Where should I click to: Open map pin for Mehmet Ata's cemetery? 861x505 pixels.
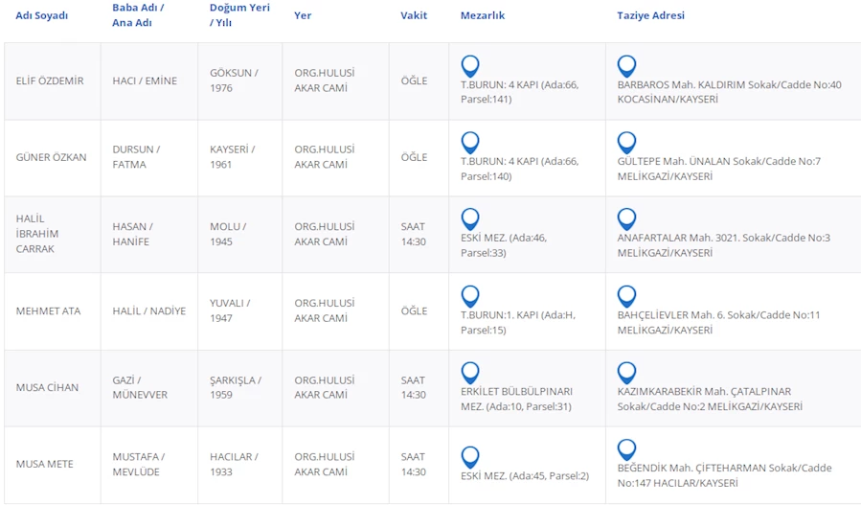point(469,296)
